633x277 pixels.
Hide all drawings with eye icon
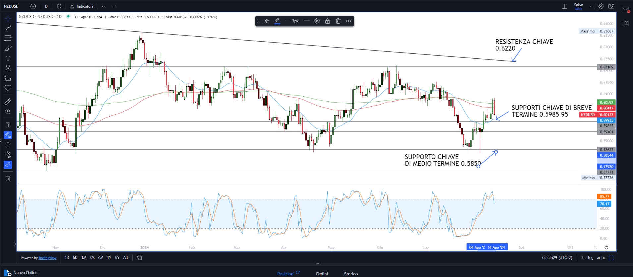point(8,154)
